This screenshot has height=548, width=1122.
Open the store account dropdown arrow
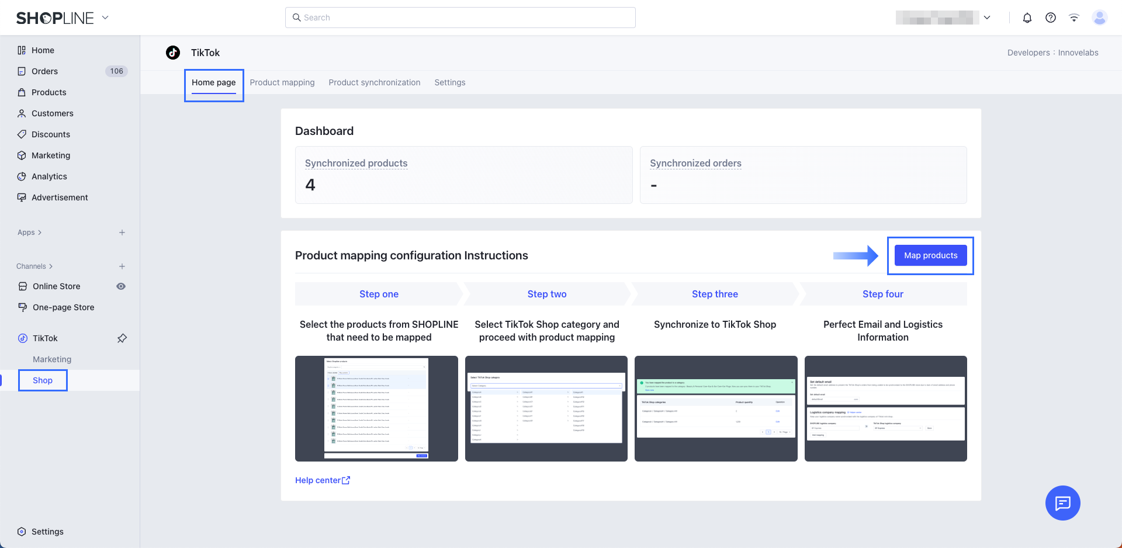click(987, 18)
